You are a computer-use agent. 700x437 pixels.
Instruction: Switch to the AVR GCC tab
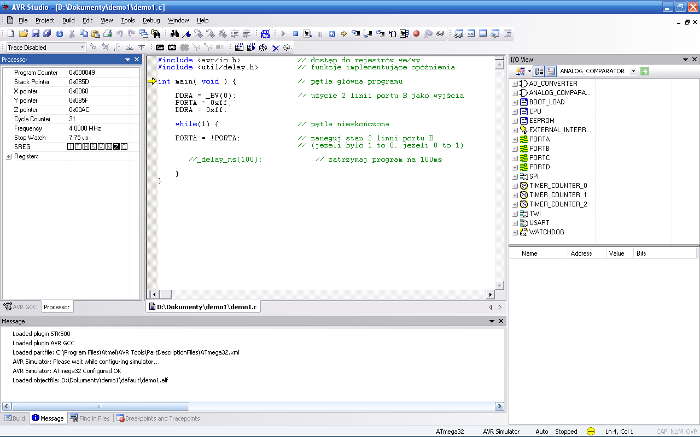[x=21, y=307]
